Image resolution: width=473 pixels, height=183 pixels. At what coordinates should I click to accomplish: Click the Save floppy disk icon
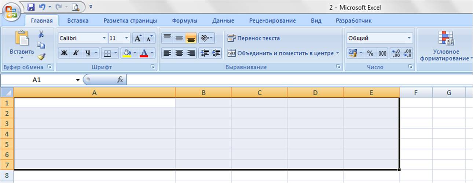point(31,7)
